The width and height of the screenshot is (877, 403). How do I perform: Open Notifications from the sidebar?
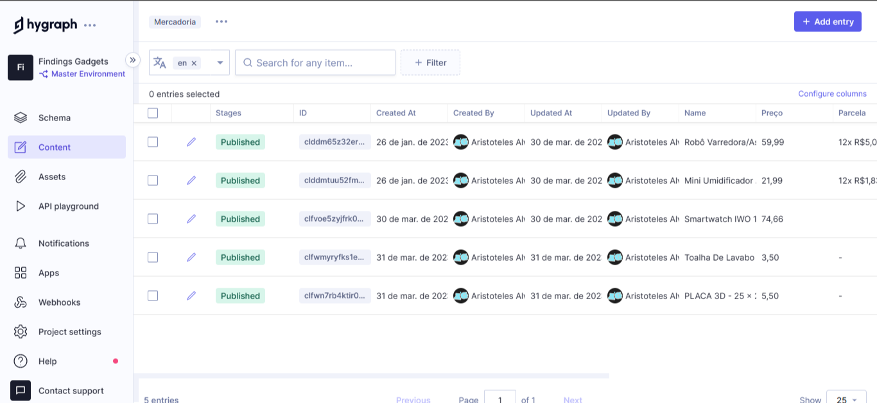click(x=63, y=243)
